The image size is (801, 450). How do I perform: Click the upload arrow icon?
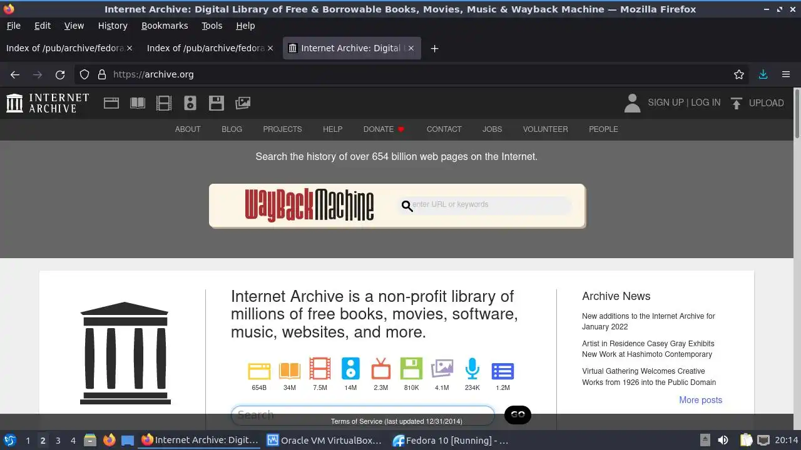(x=737, y=103)
